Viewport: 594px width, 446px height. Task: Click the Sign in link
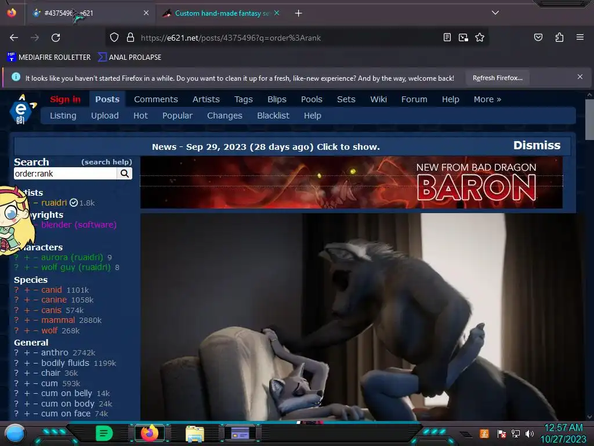click(65, 99)
